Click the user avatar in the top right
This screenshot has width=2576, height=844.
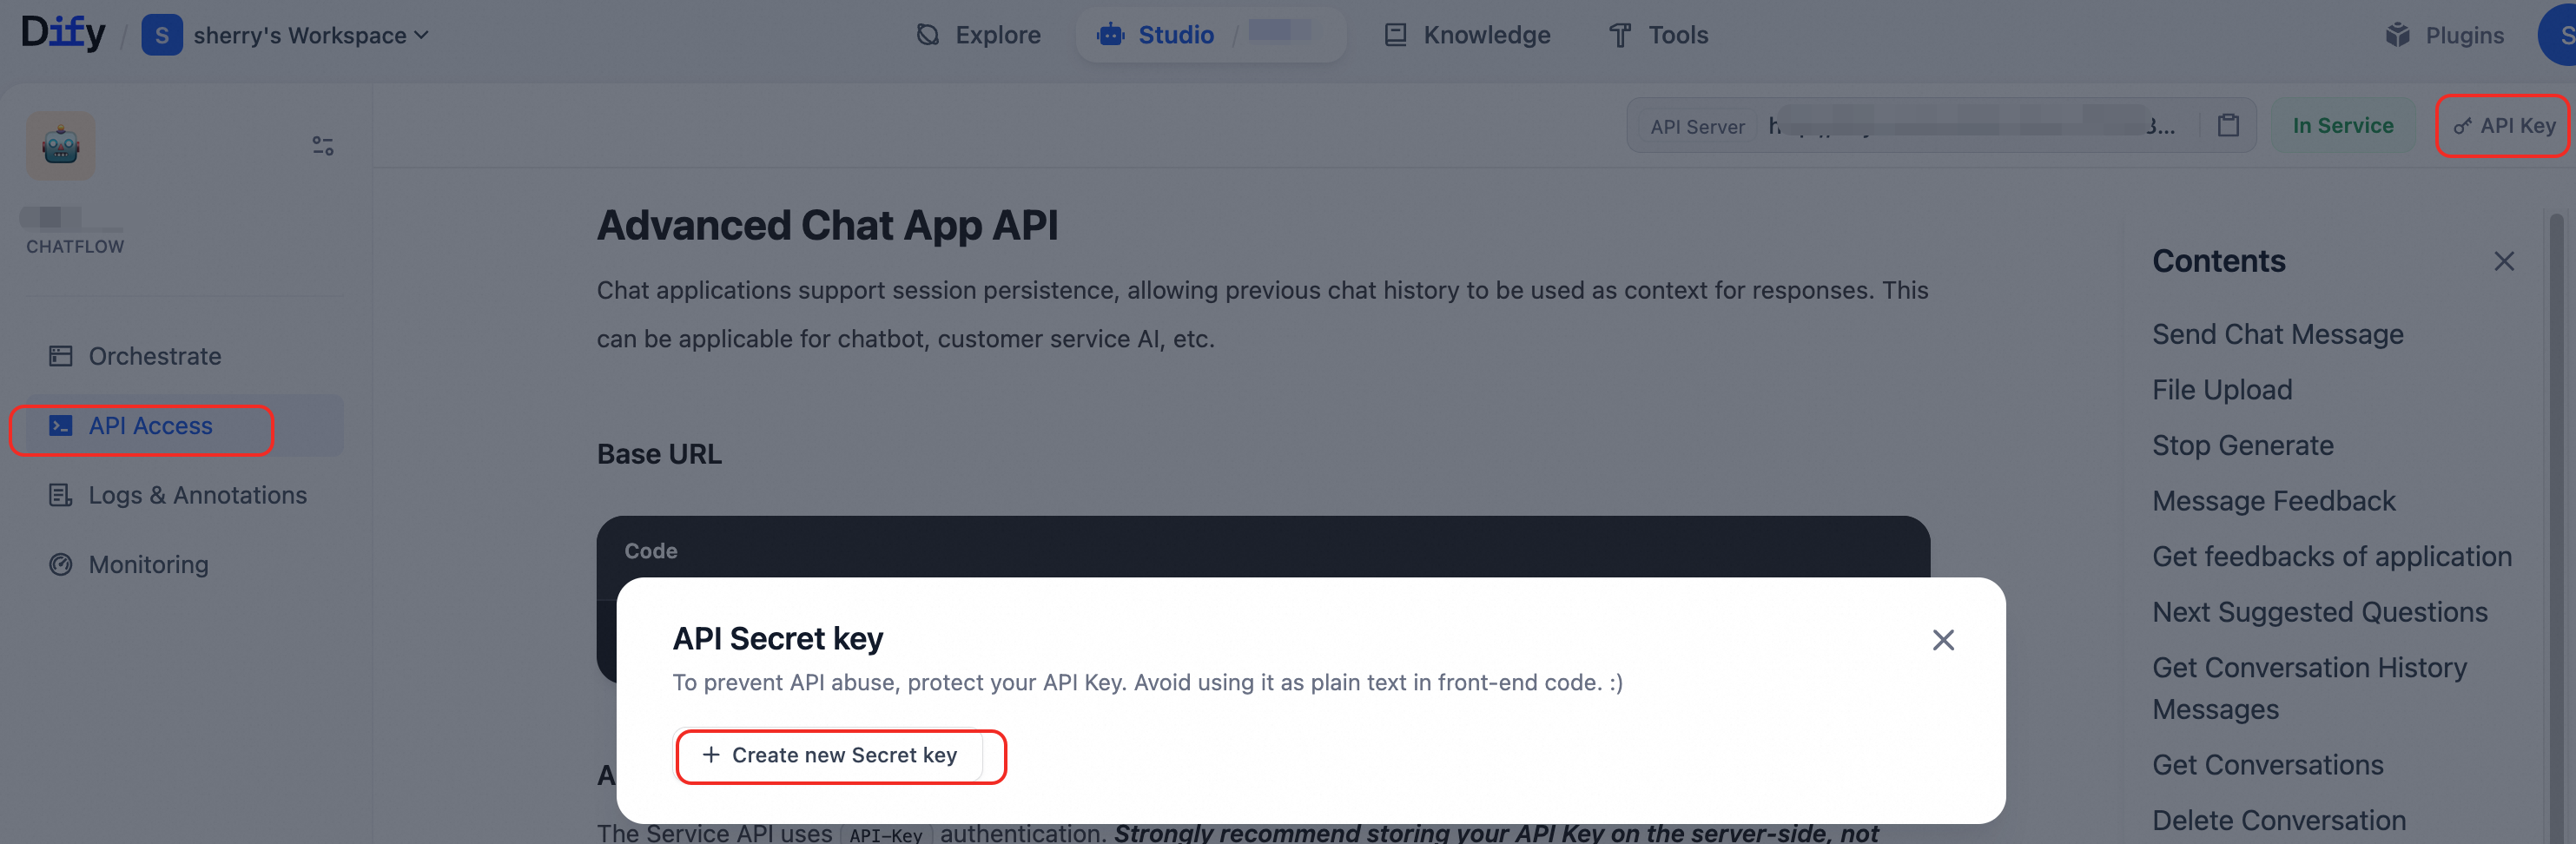[2560, 35]
